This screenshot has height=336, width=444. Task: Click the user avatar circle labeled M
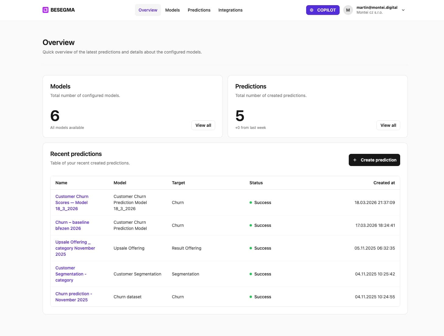348,10
